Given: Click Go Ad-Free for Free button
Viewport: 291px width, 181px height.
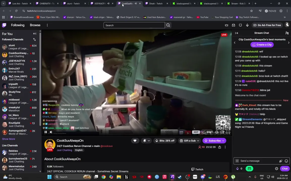Looking at the screenshot, I should [267, 25].
